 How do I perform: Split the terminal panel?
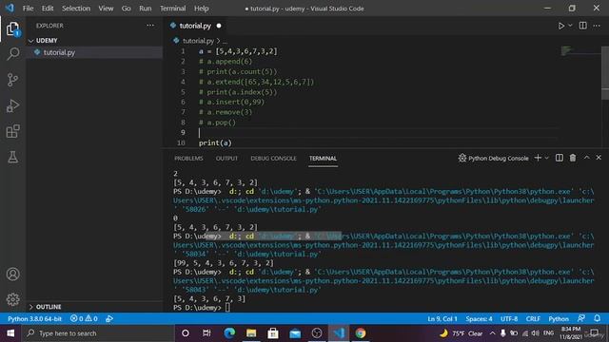[x=560, y=158]
